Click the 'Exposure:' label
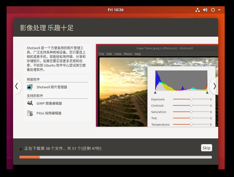The height and width of the screenshot is (177, 234). click(158, 99)
